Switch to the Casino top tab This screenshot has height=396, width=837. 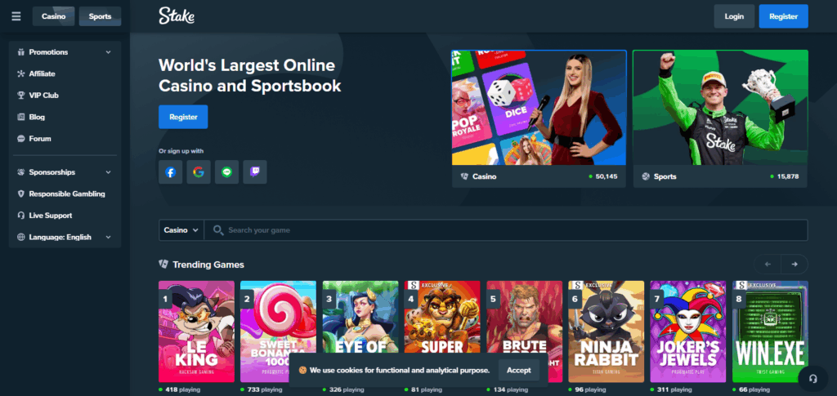(x=53, y=16)
